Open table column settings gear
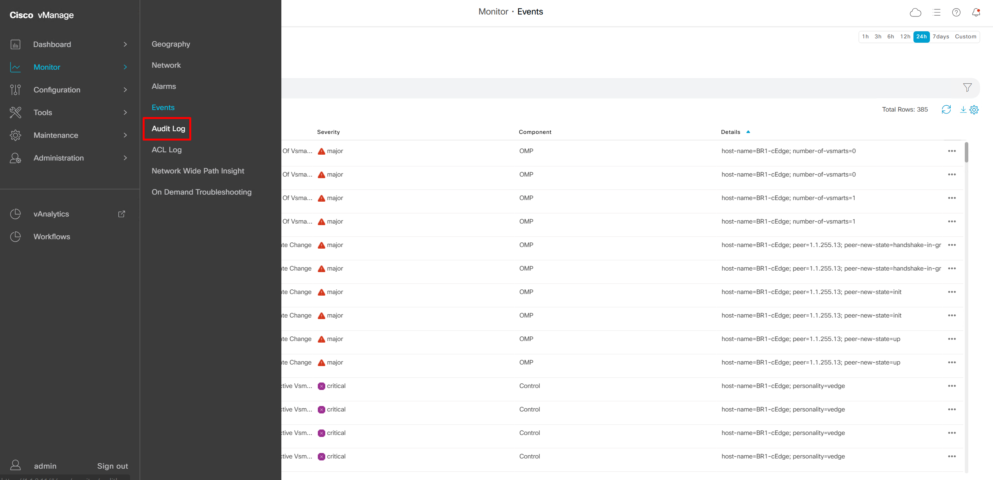The width and height of the screenshot is (993, 480). point(974,110)
